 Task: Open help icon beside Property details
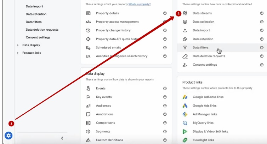[165, 13]
